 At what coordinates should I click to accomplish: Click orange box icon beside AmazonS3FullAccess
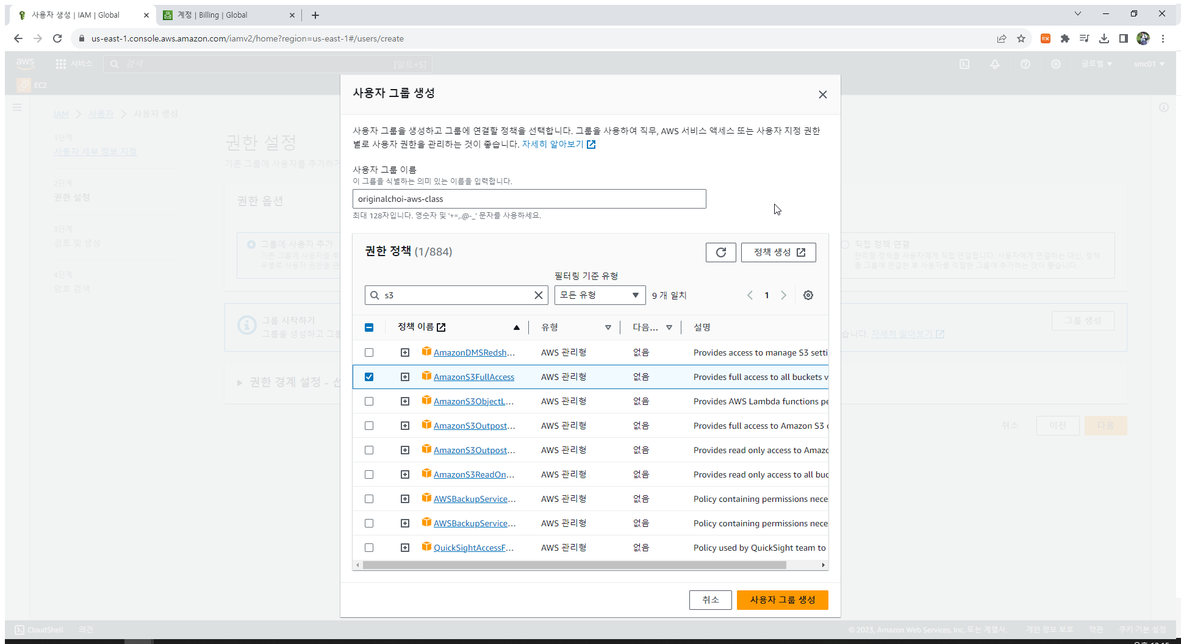pos(426,376)
